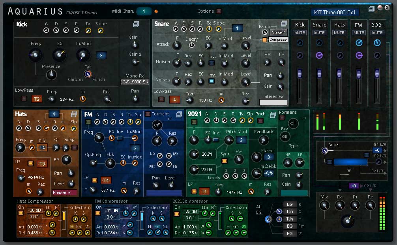Toggle the Kick LowPass switch
Viewport: 397px width, 245px height.
tap(24, 99)
